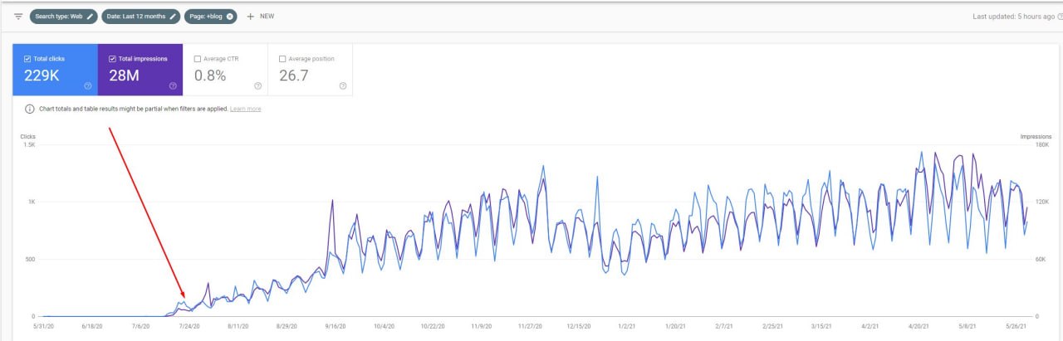The height and width of the screenshot is (341, 1063).
Task: Remove the Page: +blog filter
Action: (230, 17)
